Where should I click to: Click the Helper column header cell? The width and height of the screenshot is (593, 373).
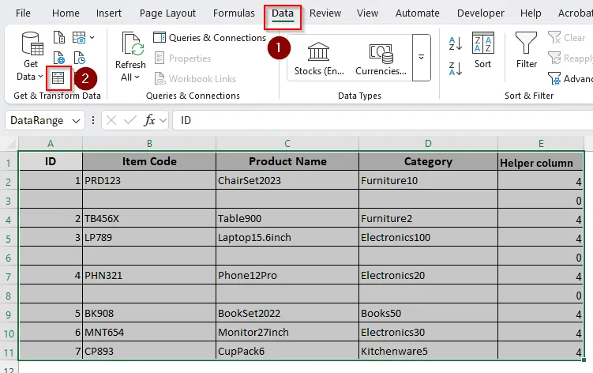pos(541,161)
